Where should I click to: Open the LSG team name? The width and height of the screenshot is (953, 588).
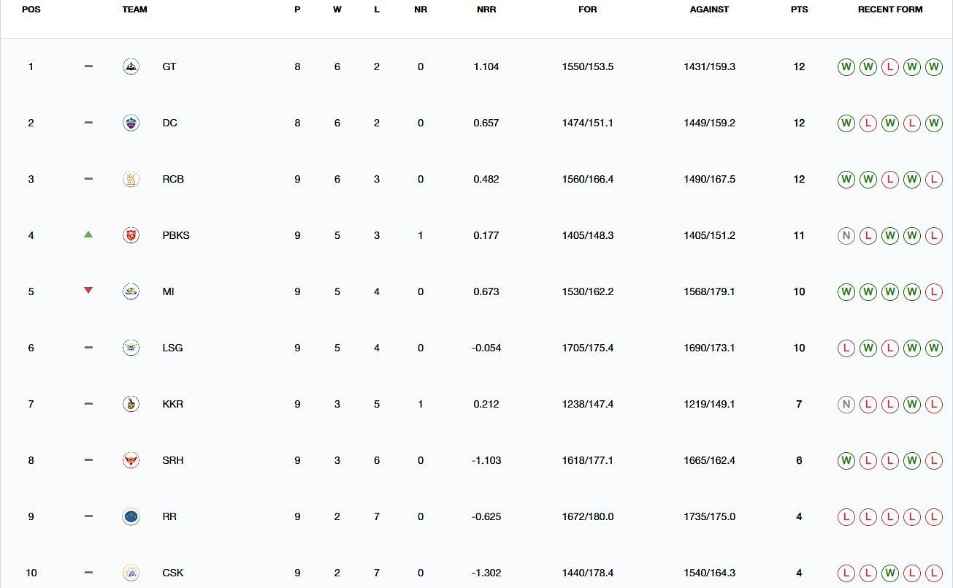[172, 348]
